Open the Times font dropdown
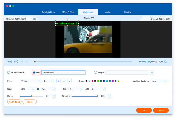Image resolution: width=176 pixels, height=119 pixels. (x=30, y=81)
